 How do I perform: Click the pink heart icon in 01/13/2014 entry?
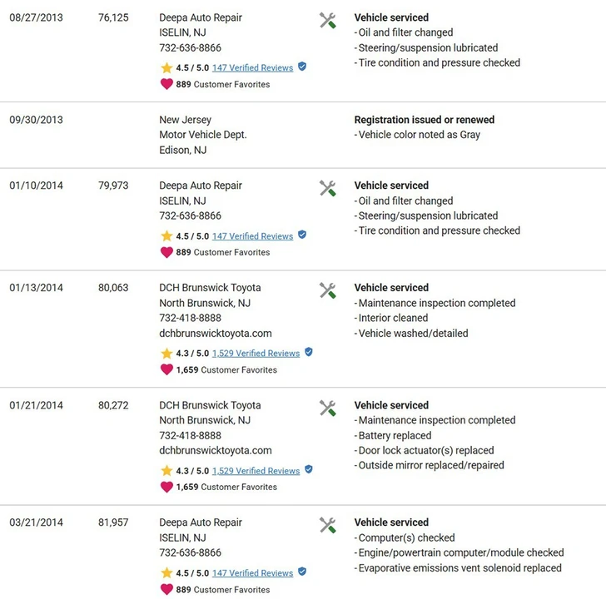pos(166,369)
